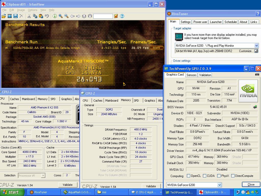The width and height of the screenshot is (261, 196).
Task: Click the GPU-Z camera screenshot icon
Action: pos(257,75)
